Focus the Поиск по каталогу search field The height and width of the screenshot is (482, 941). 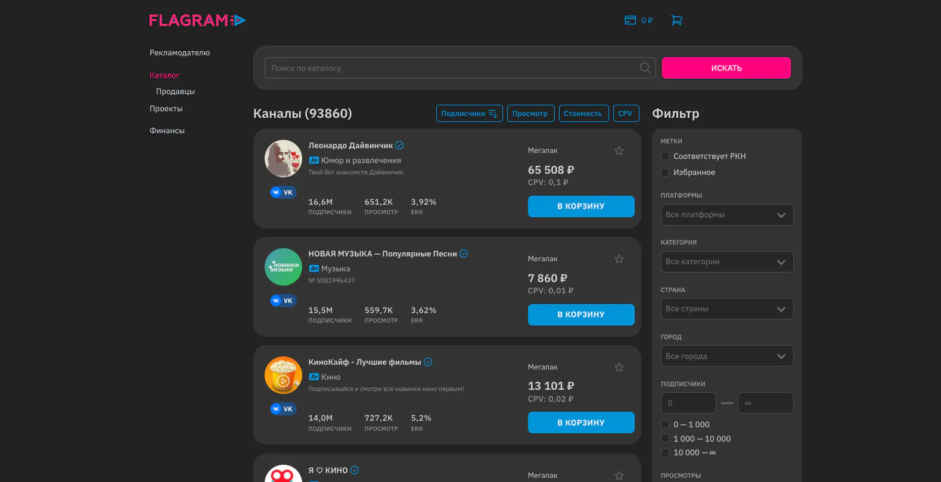click(460, 68)
